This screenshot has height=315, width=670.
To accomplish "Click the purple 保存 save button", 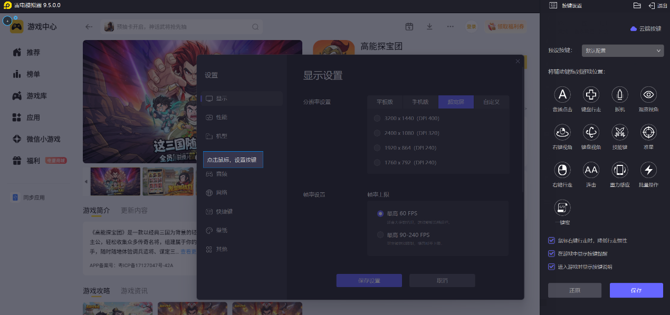I will point(636,290).
